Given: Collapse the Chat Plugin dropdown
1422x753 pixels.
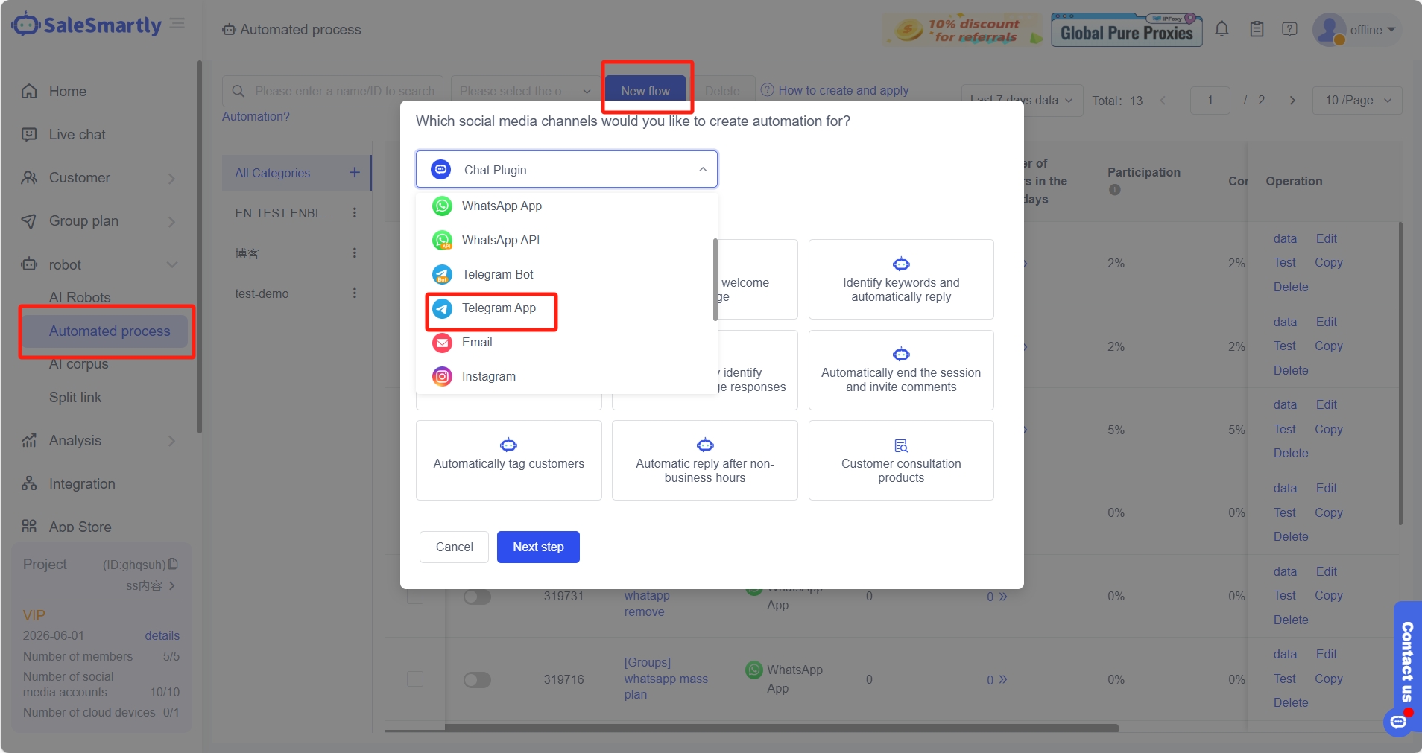Looking at the screenshot, I should [x=701, y=169].
